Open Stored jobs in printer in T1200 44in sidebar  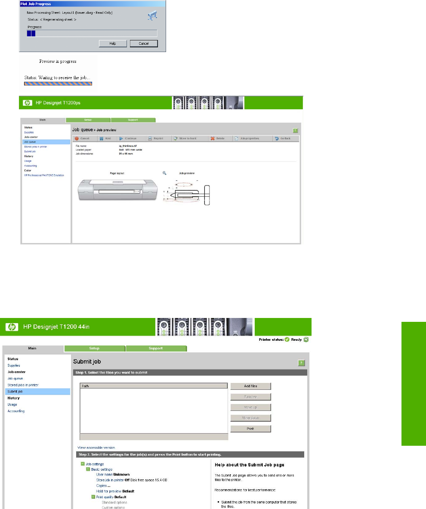tap(23, 385)
